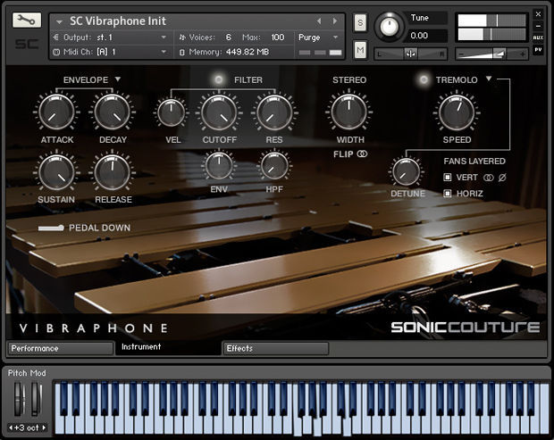Open the ENVELOPE dropdown arrow
The width and height of the screenshot is (554, 440).
[118, 79]
